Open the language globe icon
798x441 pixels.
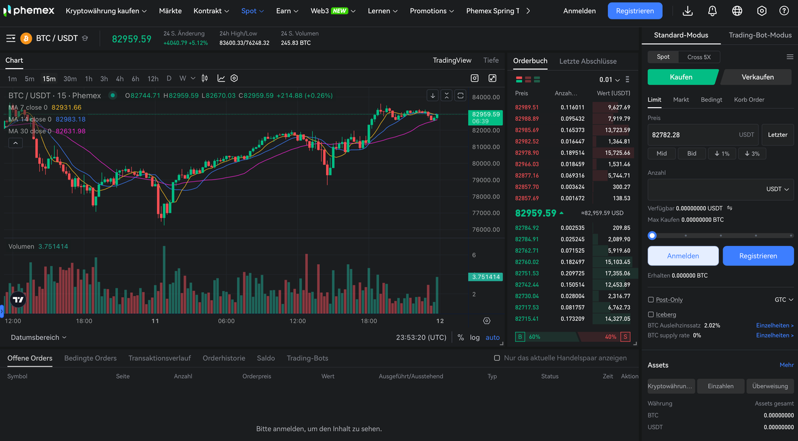click(x=737, y=11)
